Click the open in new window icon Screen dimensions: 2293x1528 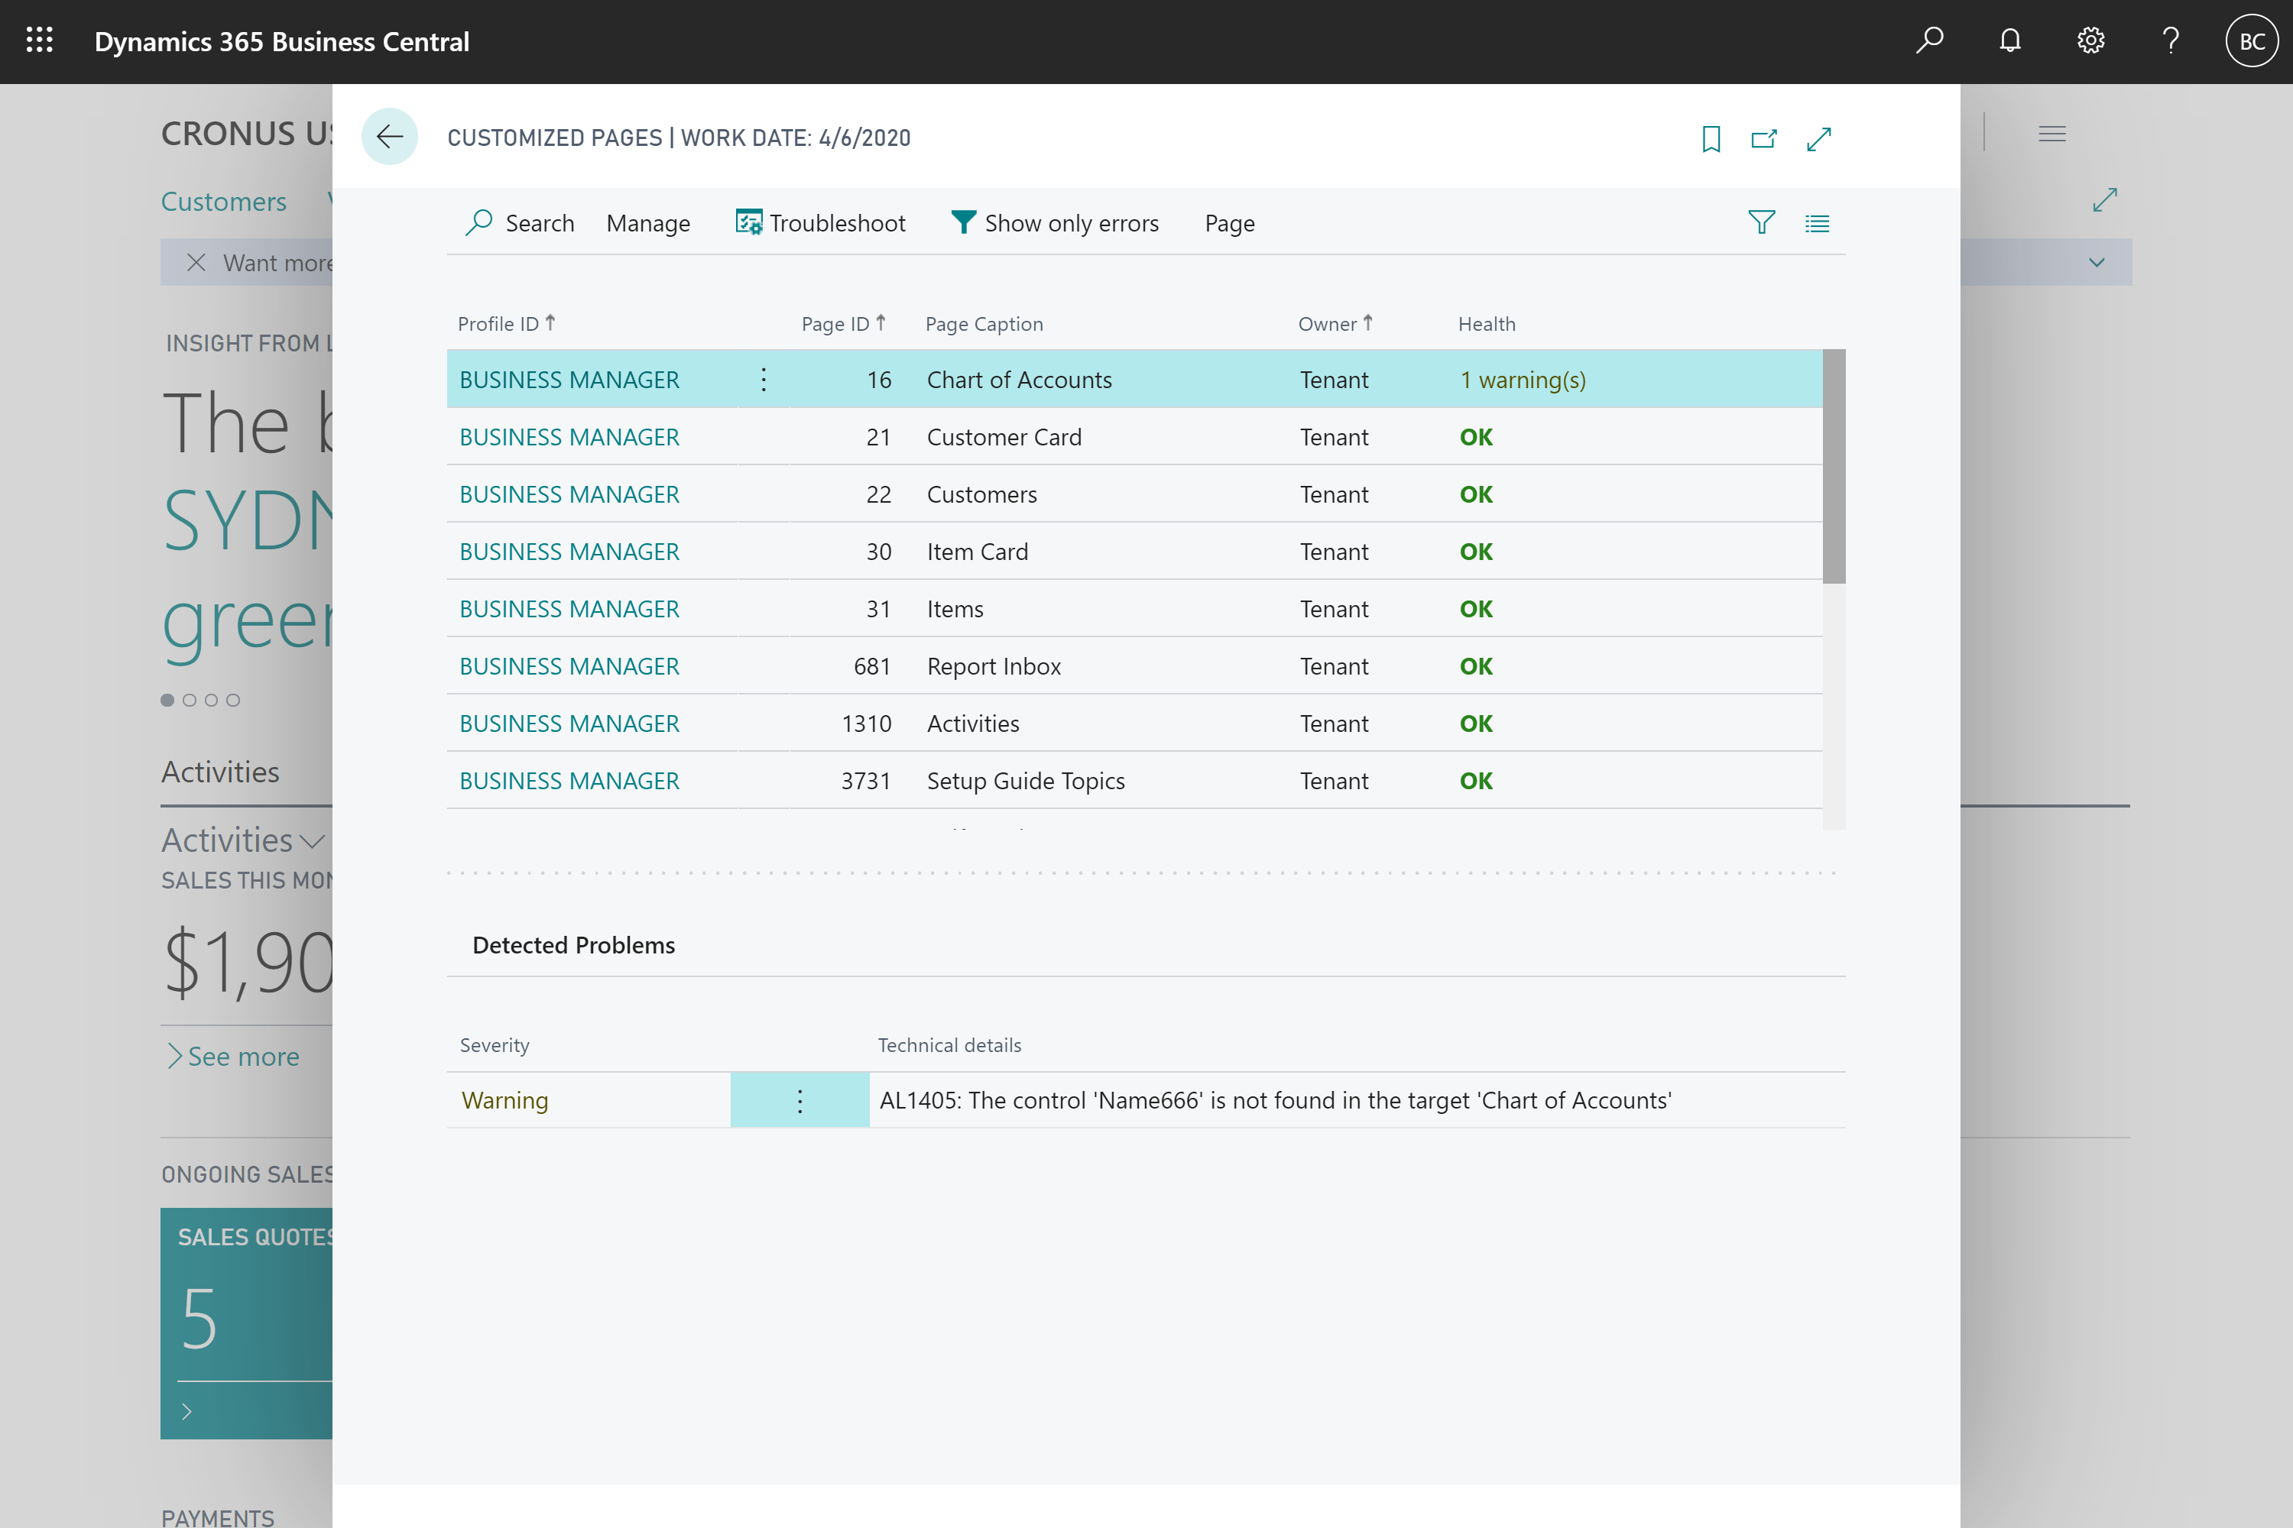(1766, 138)
